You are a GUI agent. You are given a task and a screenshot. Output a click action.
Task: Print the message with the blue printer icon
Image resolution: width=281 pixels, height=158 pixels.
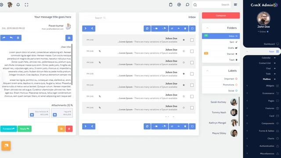coord(69,38)
